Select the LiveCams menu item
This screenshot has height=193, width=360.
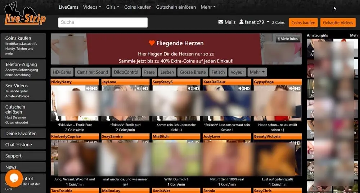point(68,7)
